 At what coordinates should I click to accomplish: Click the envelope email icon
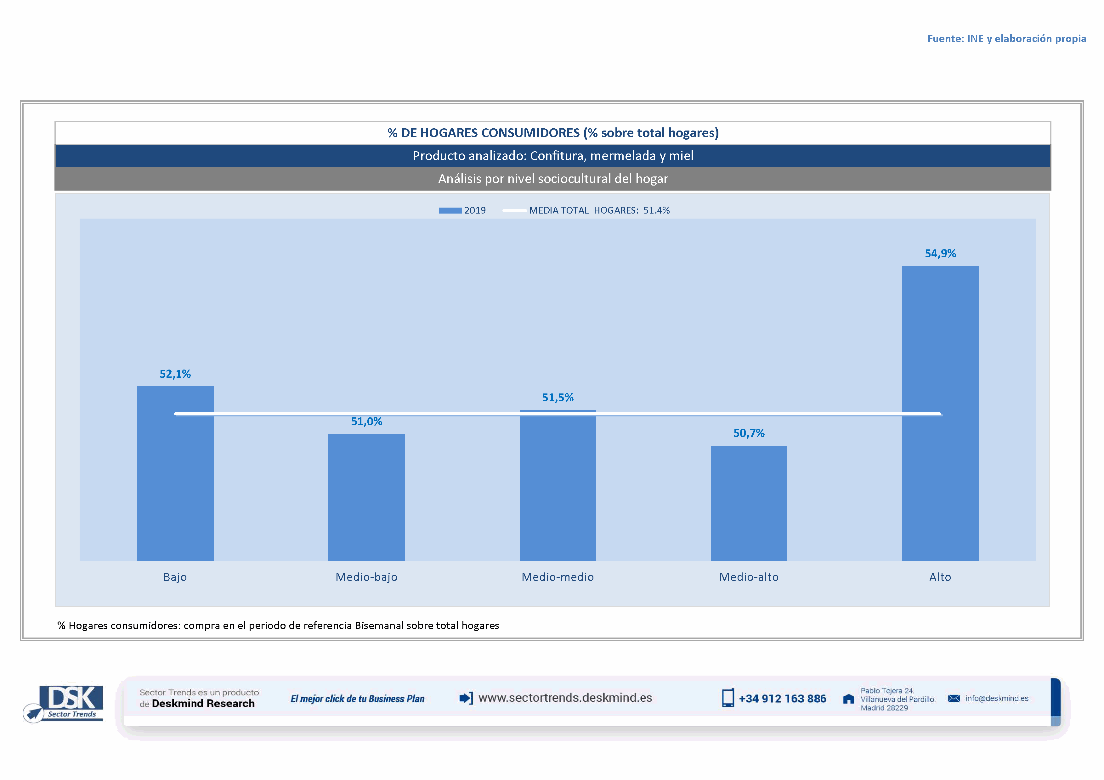[954, 698]
